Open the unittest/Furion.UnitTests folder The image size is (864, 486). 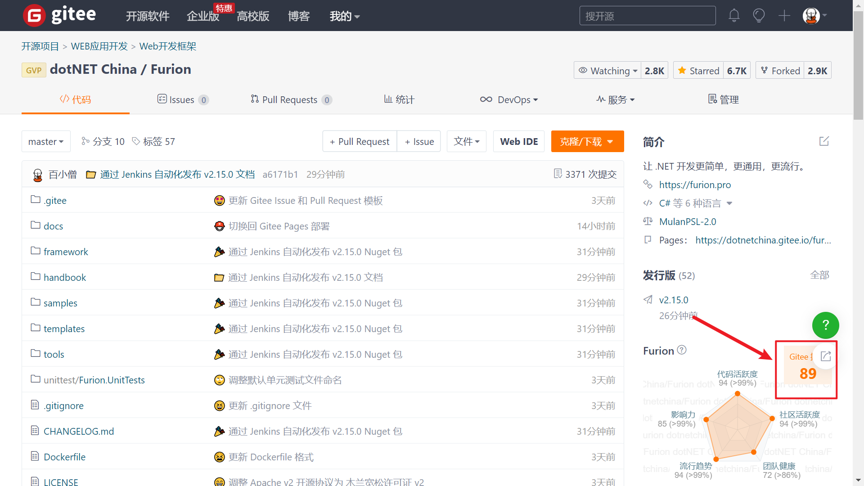point(94,380)
